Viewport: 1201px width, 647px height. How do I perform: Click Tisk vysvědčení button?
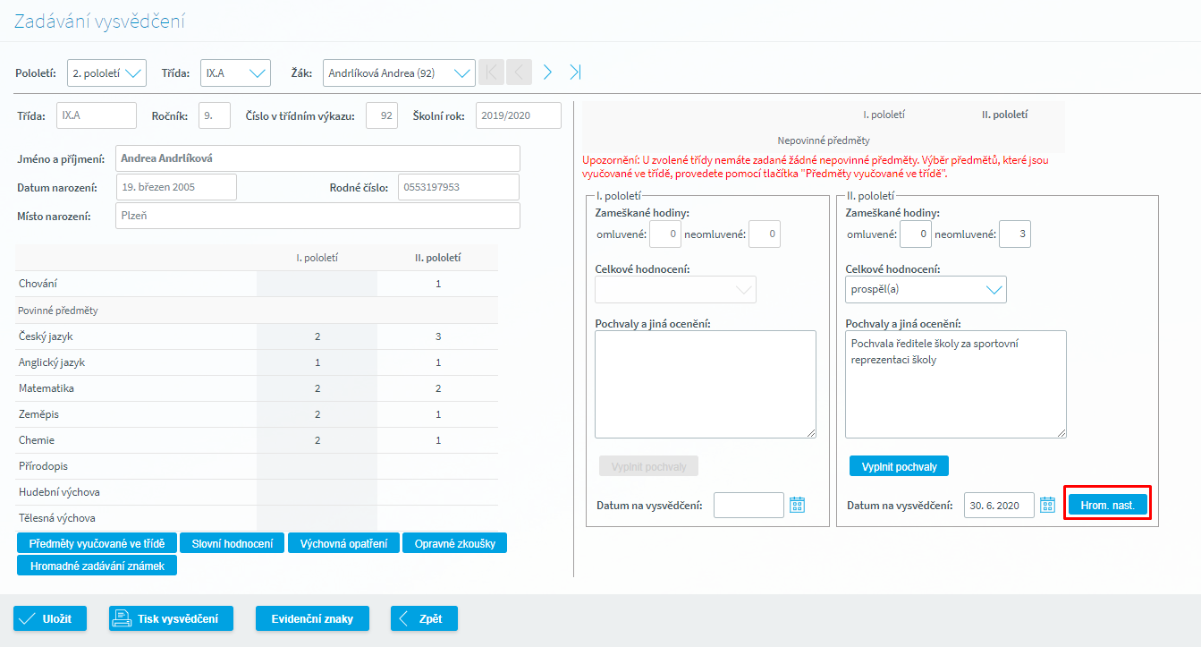(171, 618)
